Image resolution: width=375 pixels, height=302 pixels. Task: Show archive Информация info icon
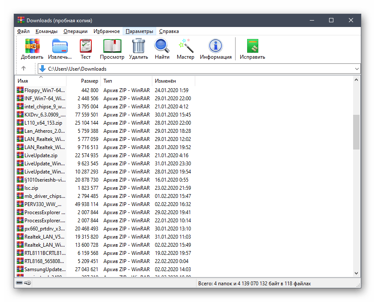pos(215,46)
